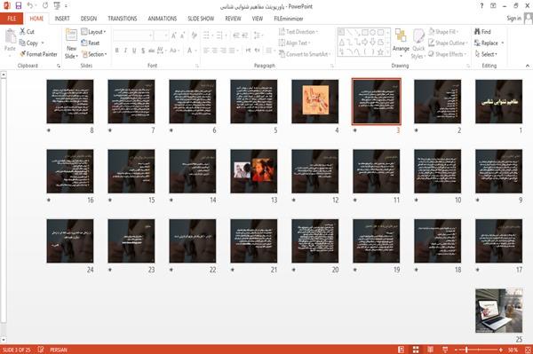Click Align Text button
This screenshot has height=354, width=533.
[x=294, y=43]
